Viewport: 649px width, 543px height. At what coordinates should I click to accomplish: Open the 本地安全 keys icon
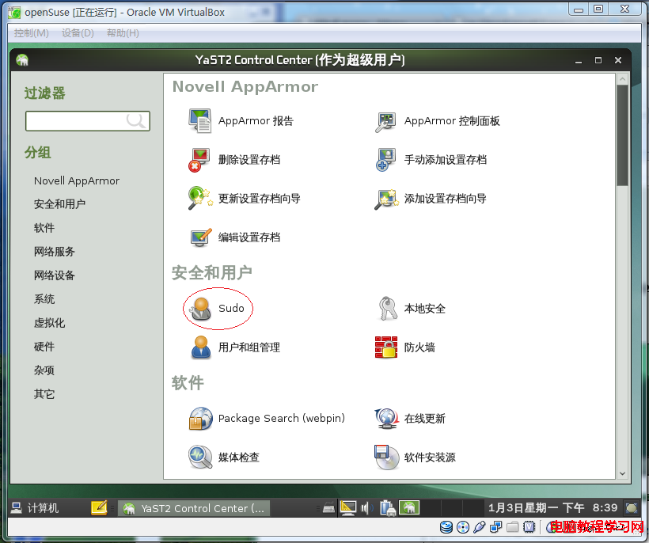point(387,309)
